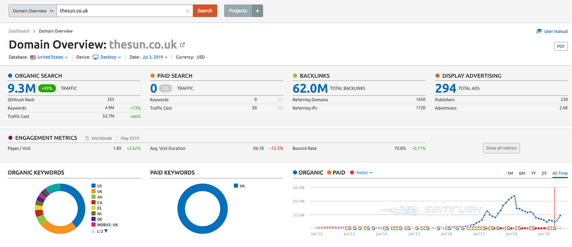Open the Domain Overview dropdown selector
The image size is (572, 247).
pyautogui.click(x=32, y=11)
